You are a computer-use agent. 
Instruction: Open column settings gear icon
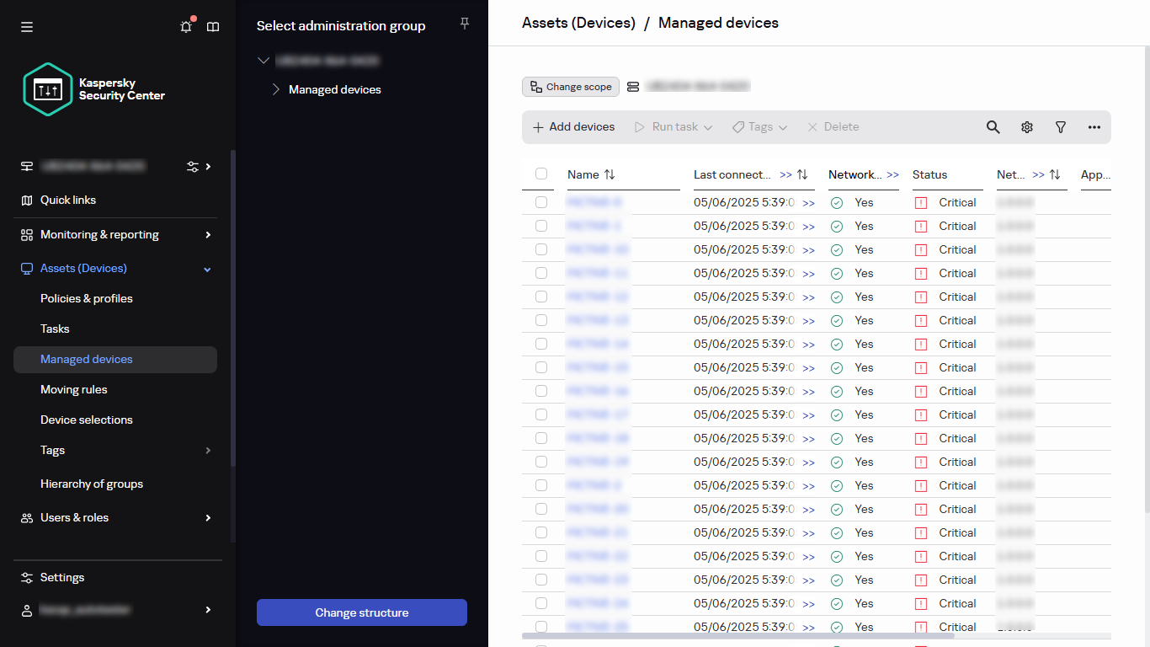(x=1027, y=127)
